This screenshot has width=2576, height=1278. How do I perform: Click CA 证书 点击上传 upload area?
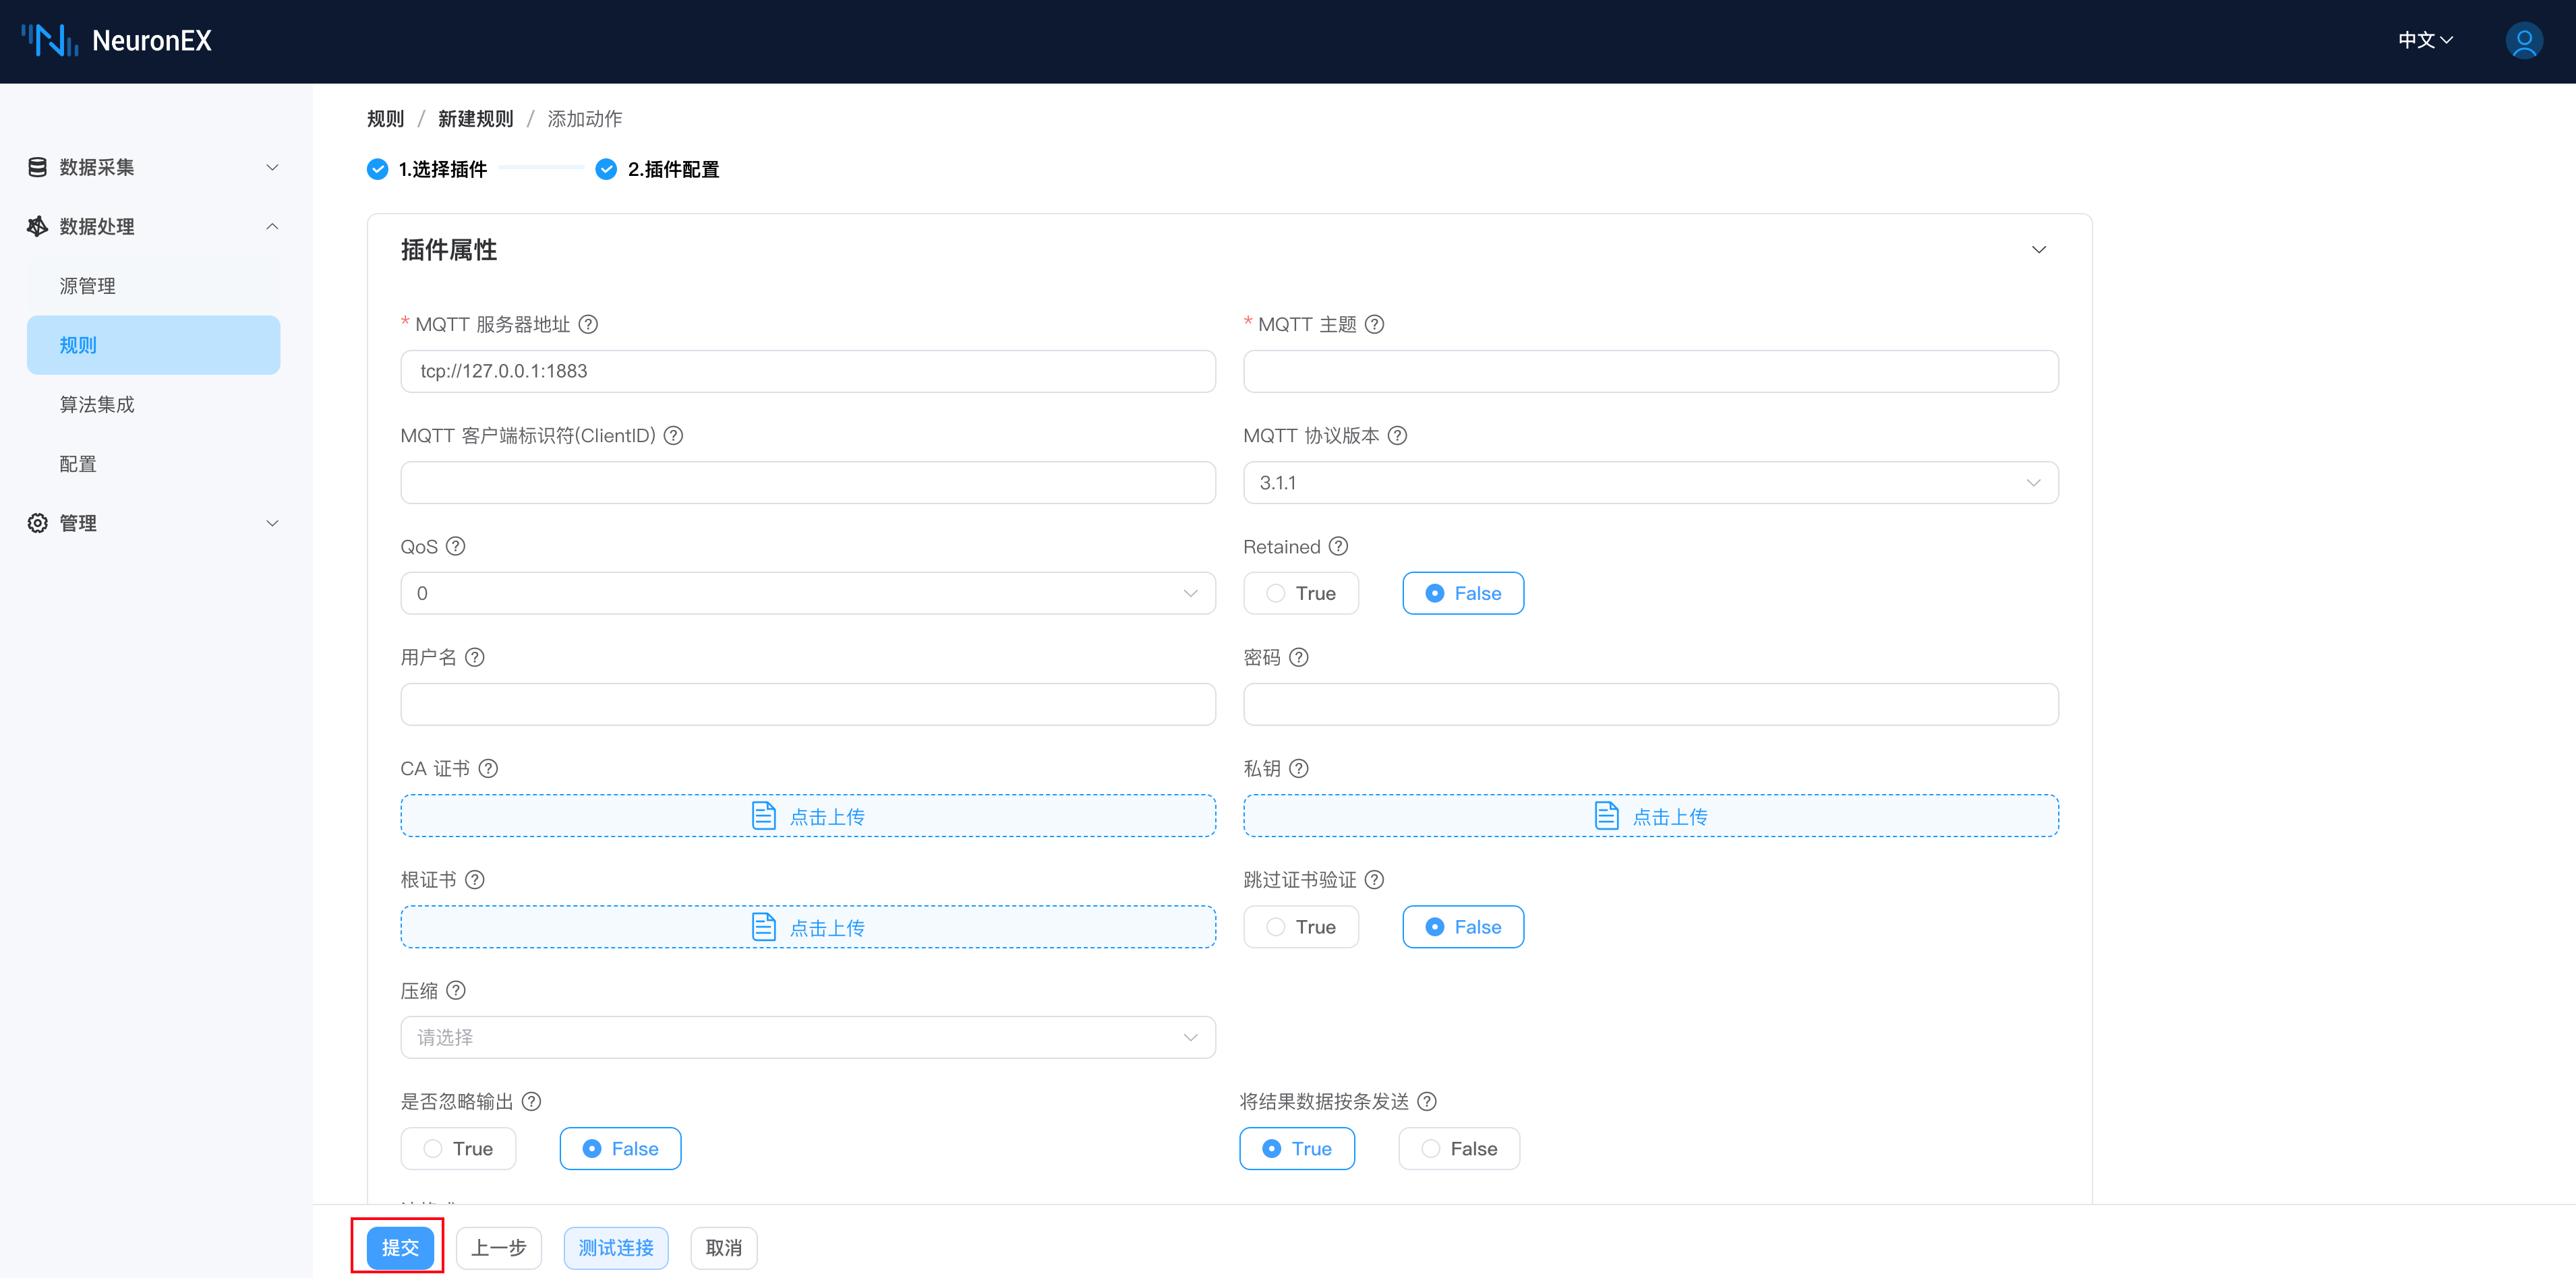pos(807,816)
